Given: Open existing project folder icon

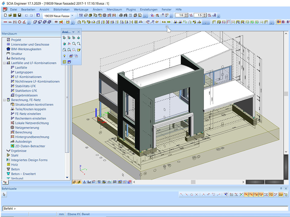Looking at the screenshot, I should click(x=10, y=15).
